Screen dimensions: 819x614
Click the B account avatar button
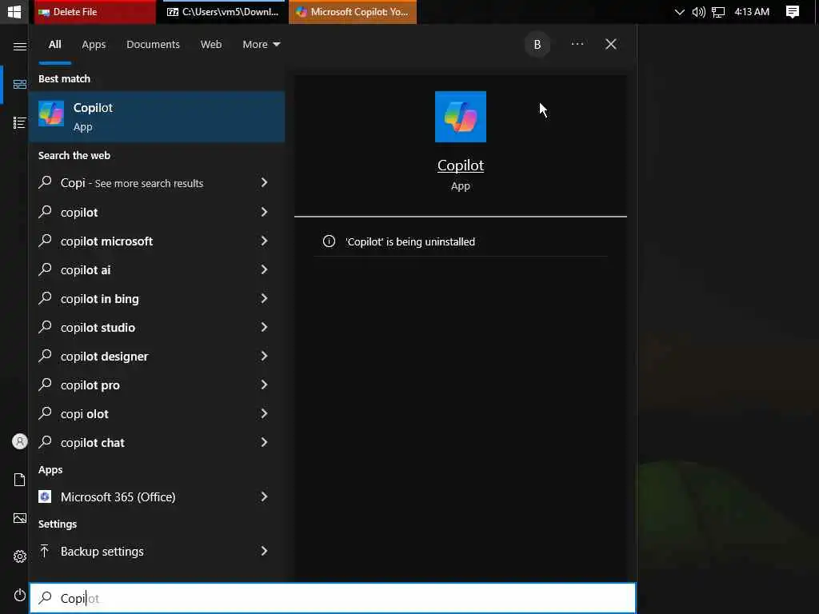tap(537, 45)
